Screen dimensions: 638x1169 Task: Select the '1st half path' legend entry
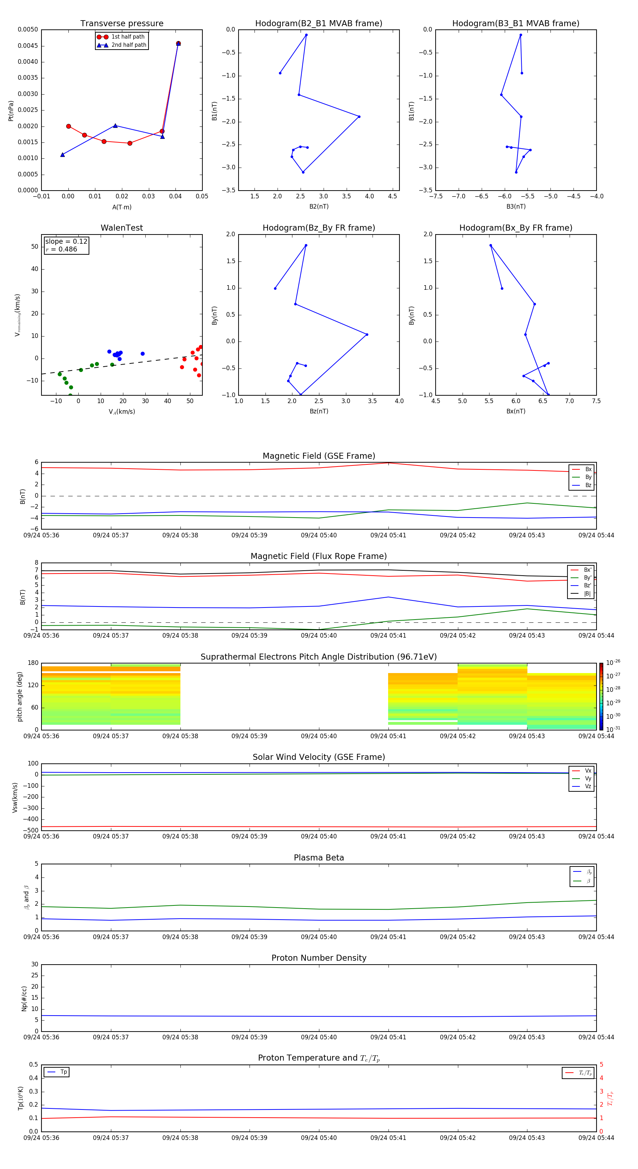pyautogui.click(x=121, y=37)
